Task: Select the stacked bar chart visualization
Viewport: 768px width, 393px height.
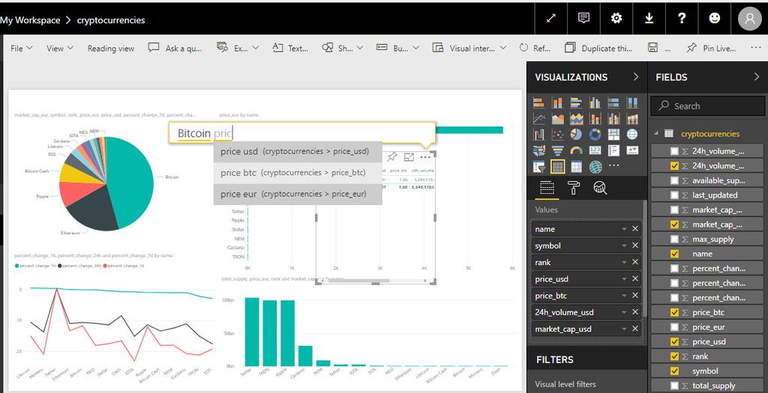Action: tap(538, 103)
